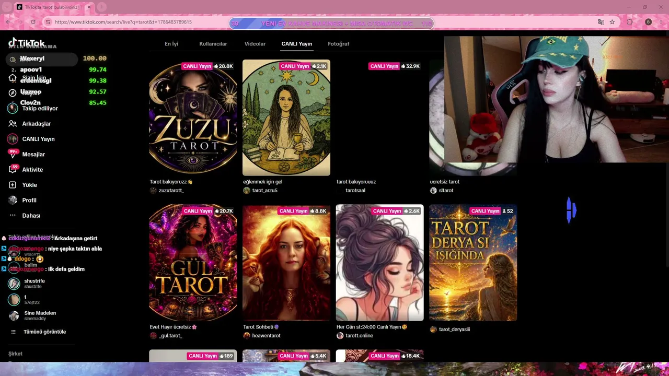Click the browser back arrow
The height and width of the screenshot is (376, 669).
point(8,22)
